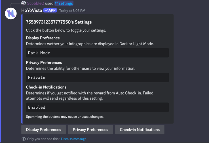This screenshot has width=209, height=143.
Task: Toggle the Check-in Notifications button
Action: pyautogui.click(x=140, y=130)
